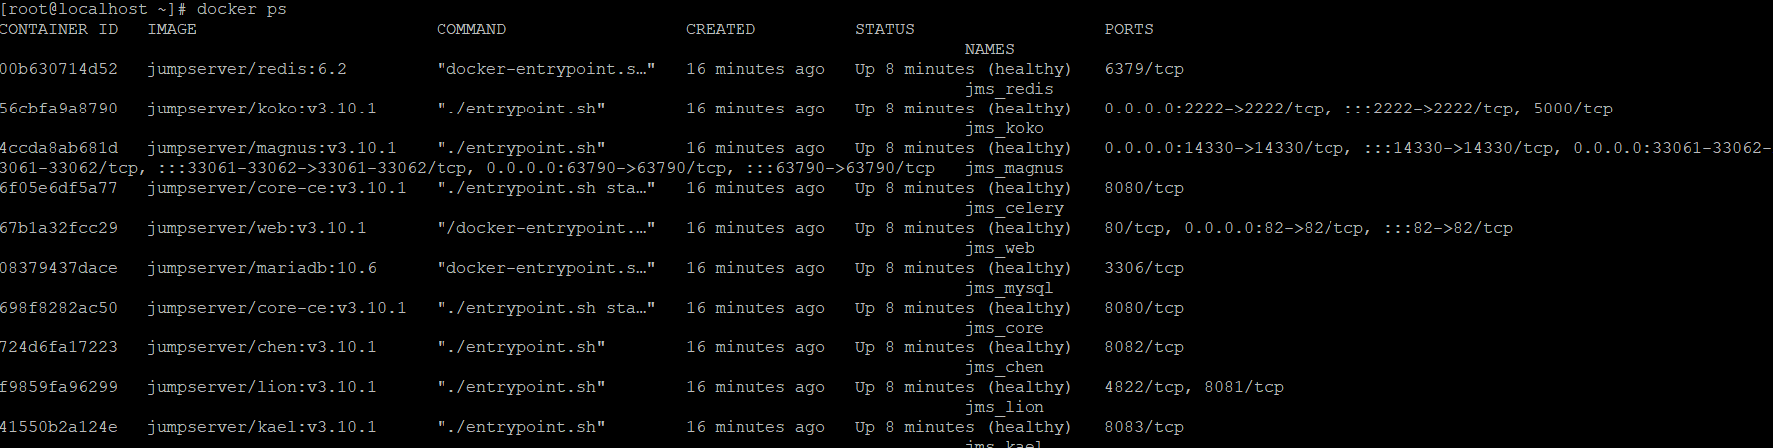This screenshot has height=448, width=1773.
Task: Select container ID 00b630714d52
Action: pos(59,69)
